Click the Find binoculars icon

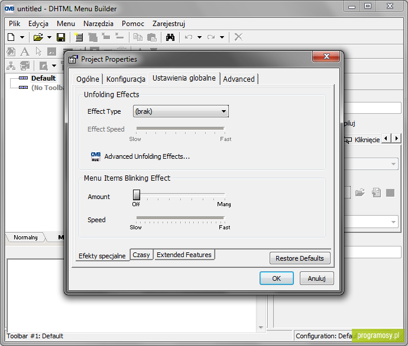click(170, 37)
